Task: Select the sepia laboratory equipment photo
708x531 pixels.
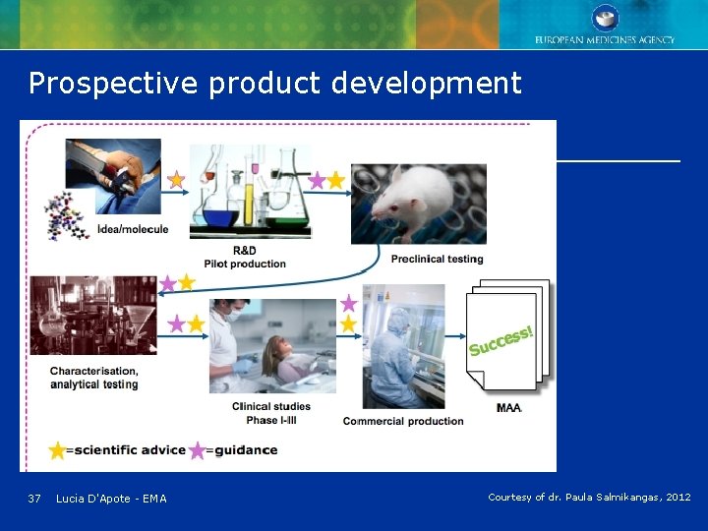Action: click(94, 316)
